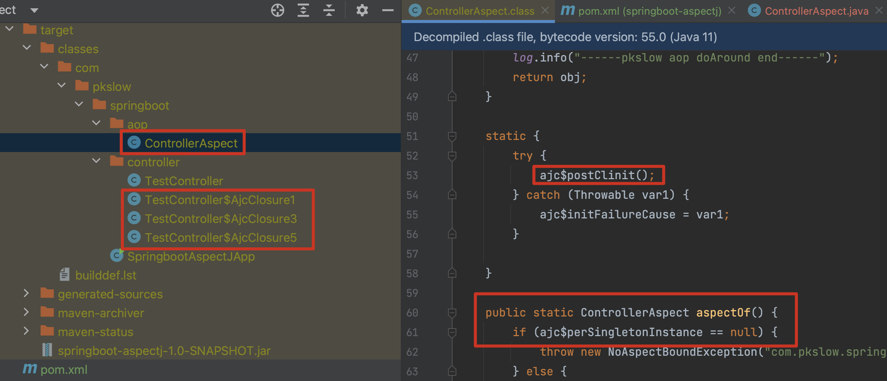This screenshot has height=381, width=887.
Task: Click the SpringbootAspectJApp class icon
Action: point(117,256)
